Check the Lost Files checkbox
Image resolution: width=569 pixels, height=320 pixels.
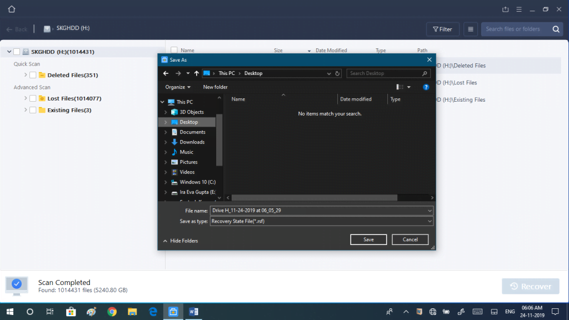click(33, 98)
